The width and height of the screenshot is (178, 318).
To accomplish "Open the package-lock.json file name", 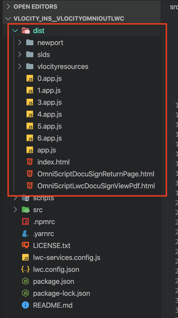I will tap(62, 294).
